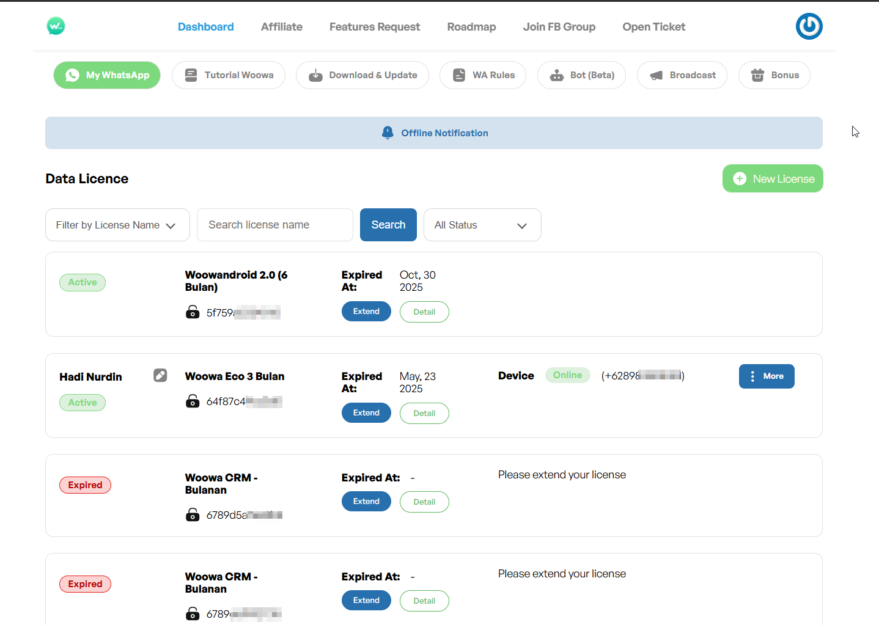Extend the Woowandroid 2.0 license
The image size is (879, 625).
366,312
